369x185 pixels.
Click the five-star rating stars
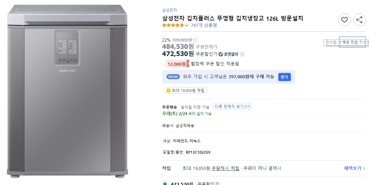coord(173,25)
